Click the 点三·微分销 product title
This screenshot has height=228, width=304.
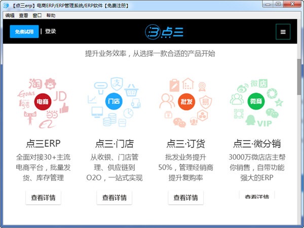point(257,144)
